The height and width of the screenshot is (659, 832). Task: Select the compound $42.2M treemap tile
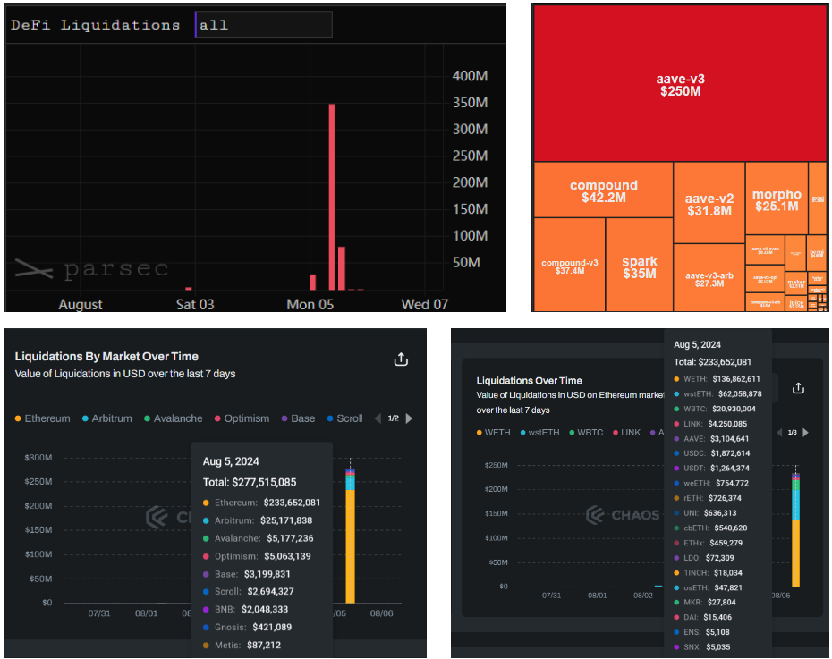point(604,190)
